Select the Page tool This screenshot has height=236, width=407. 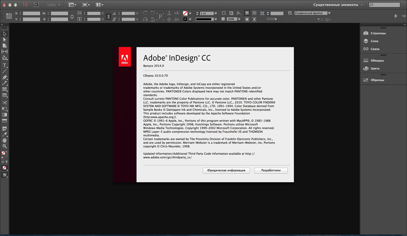[x=5, y=46]
